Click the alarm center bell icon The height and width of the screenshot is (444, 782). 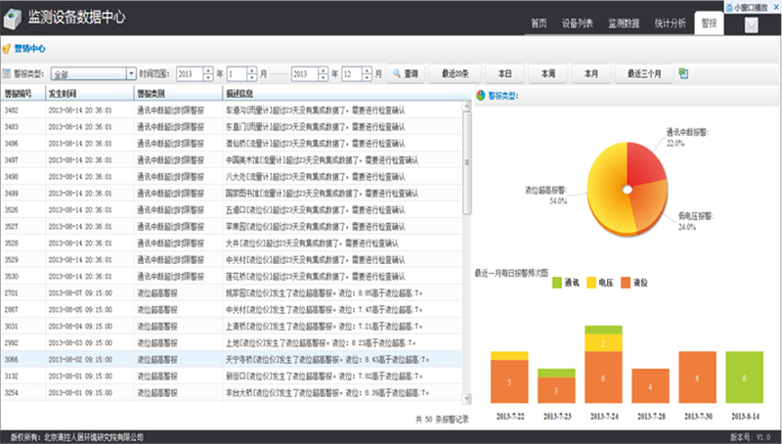(7, 48)
